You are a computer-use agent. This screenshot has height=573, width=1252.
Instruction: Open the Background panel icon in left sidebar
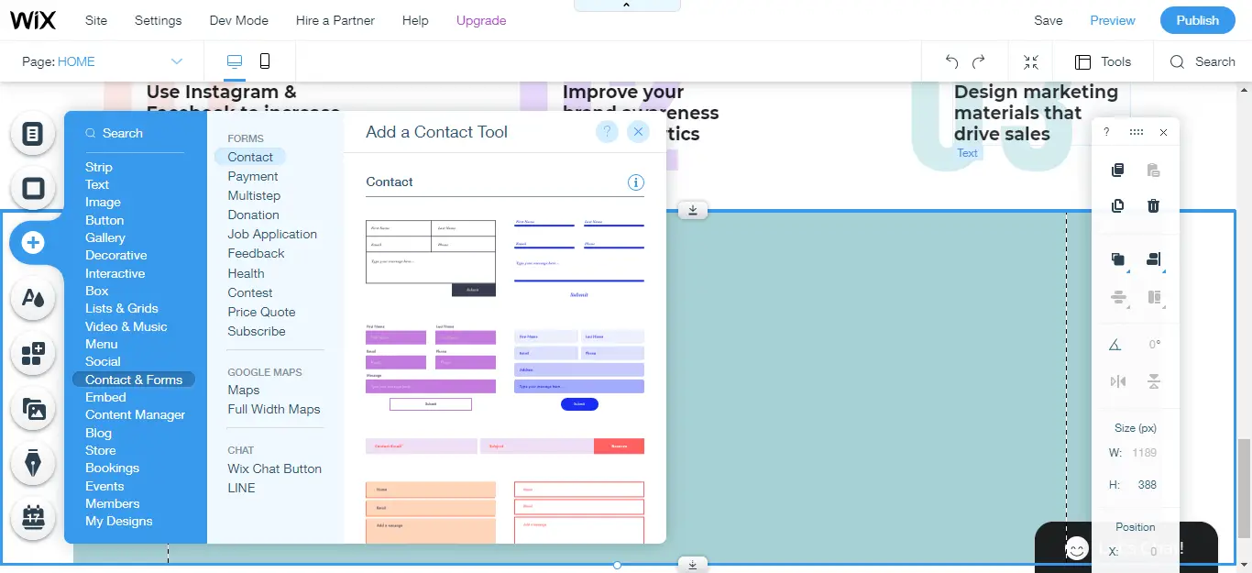pyautogui.click(x=33, y=188)
